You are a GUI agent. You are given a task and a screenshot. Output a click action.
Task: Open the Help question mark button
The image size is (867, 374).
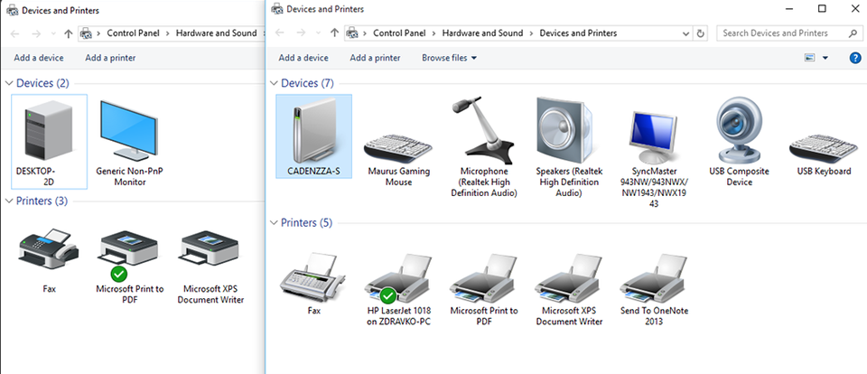[x=855, y=58]
